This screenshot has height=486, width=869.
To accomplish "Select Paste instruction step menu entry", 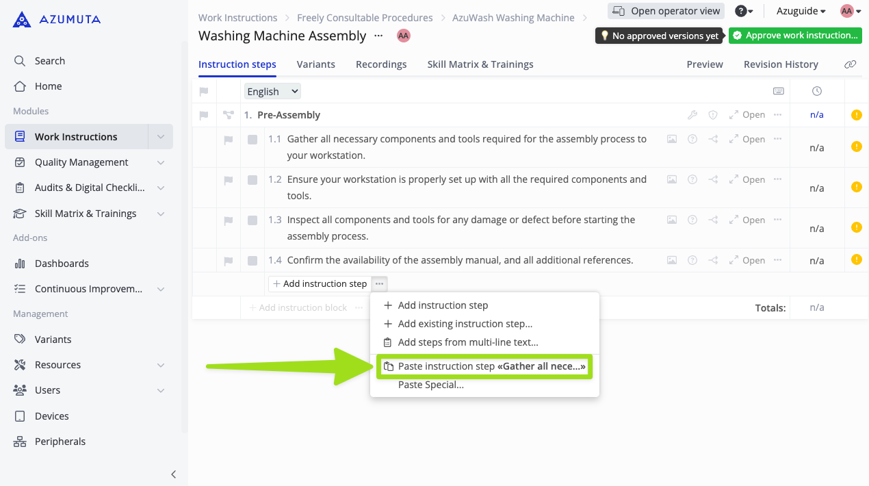I will pos(485,366).
